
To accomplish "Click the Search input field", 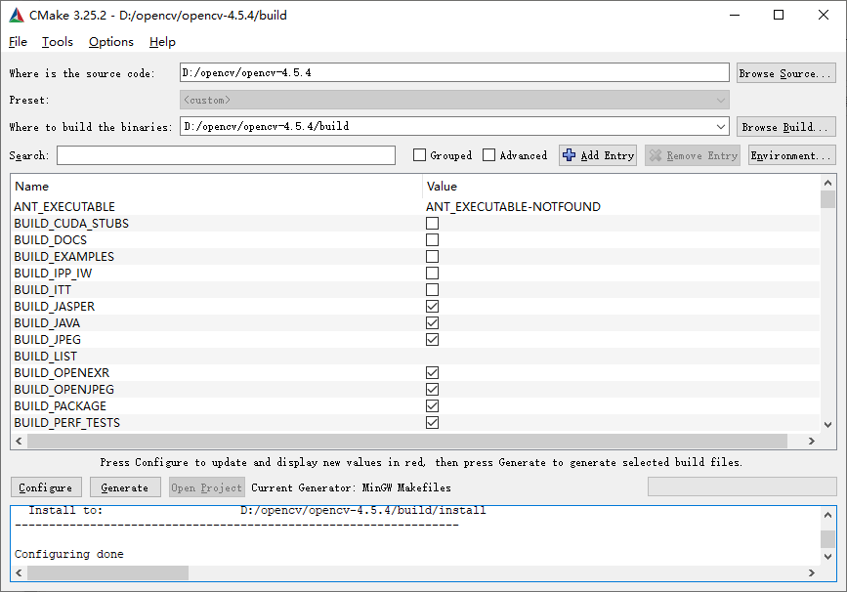I will (226, 155).
